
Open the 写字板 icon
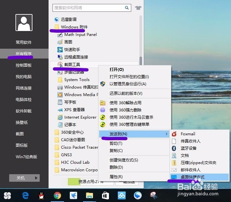60,102
